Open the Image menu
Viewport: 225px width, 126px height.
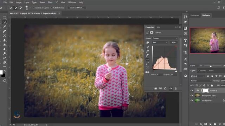pos(19,2)
